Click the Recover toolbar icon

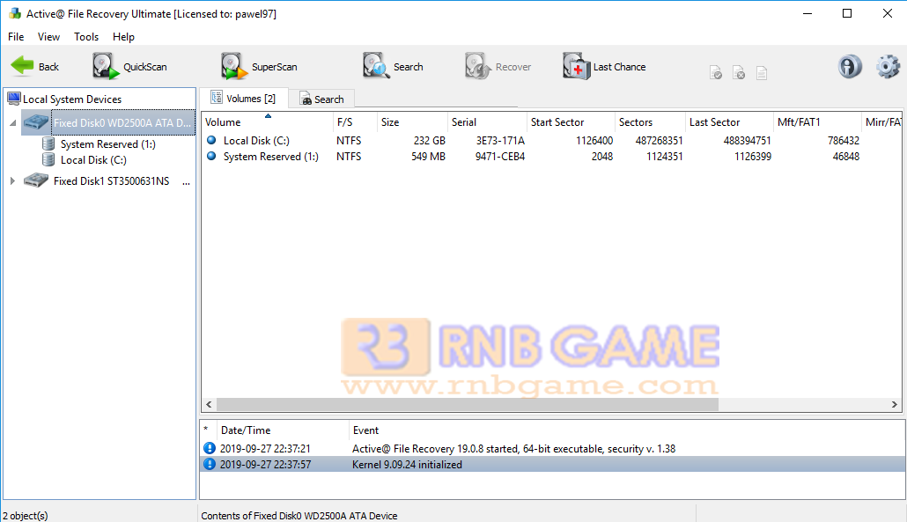(478, 67)
